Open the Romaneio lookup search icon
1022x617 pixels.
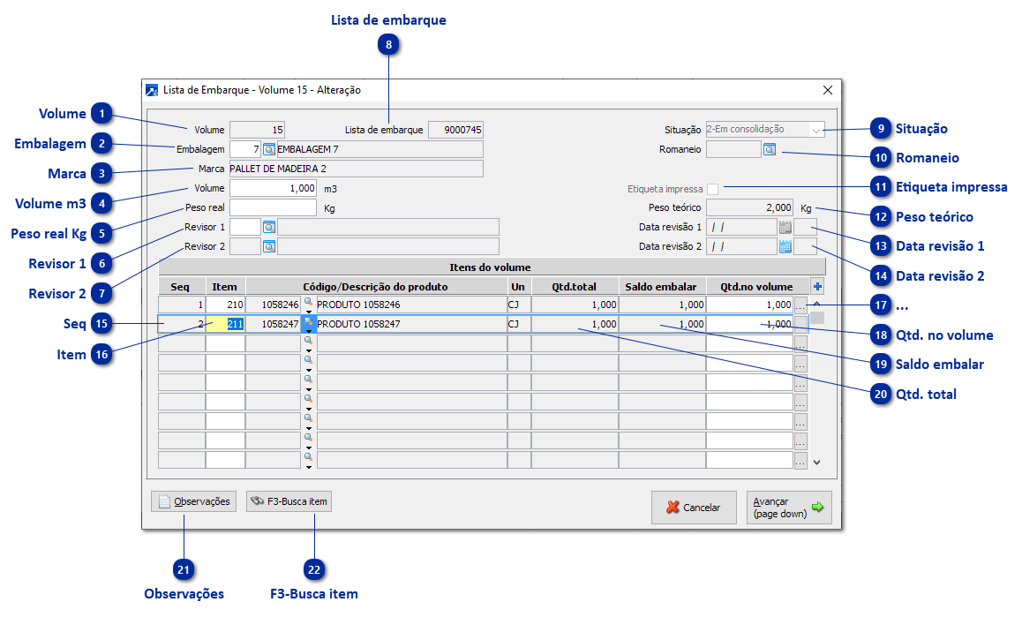pos(770,149)
